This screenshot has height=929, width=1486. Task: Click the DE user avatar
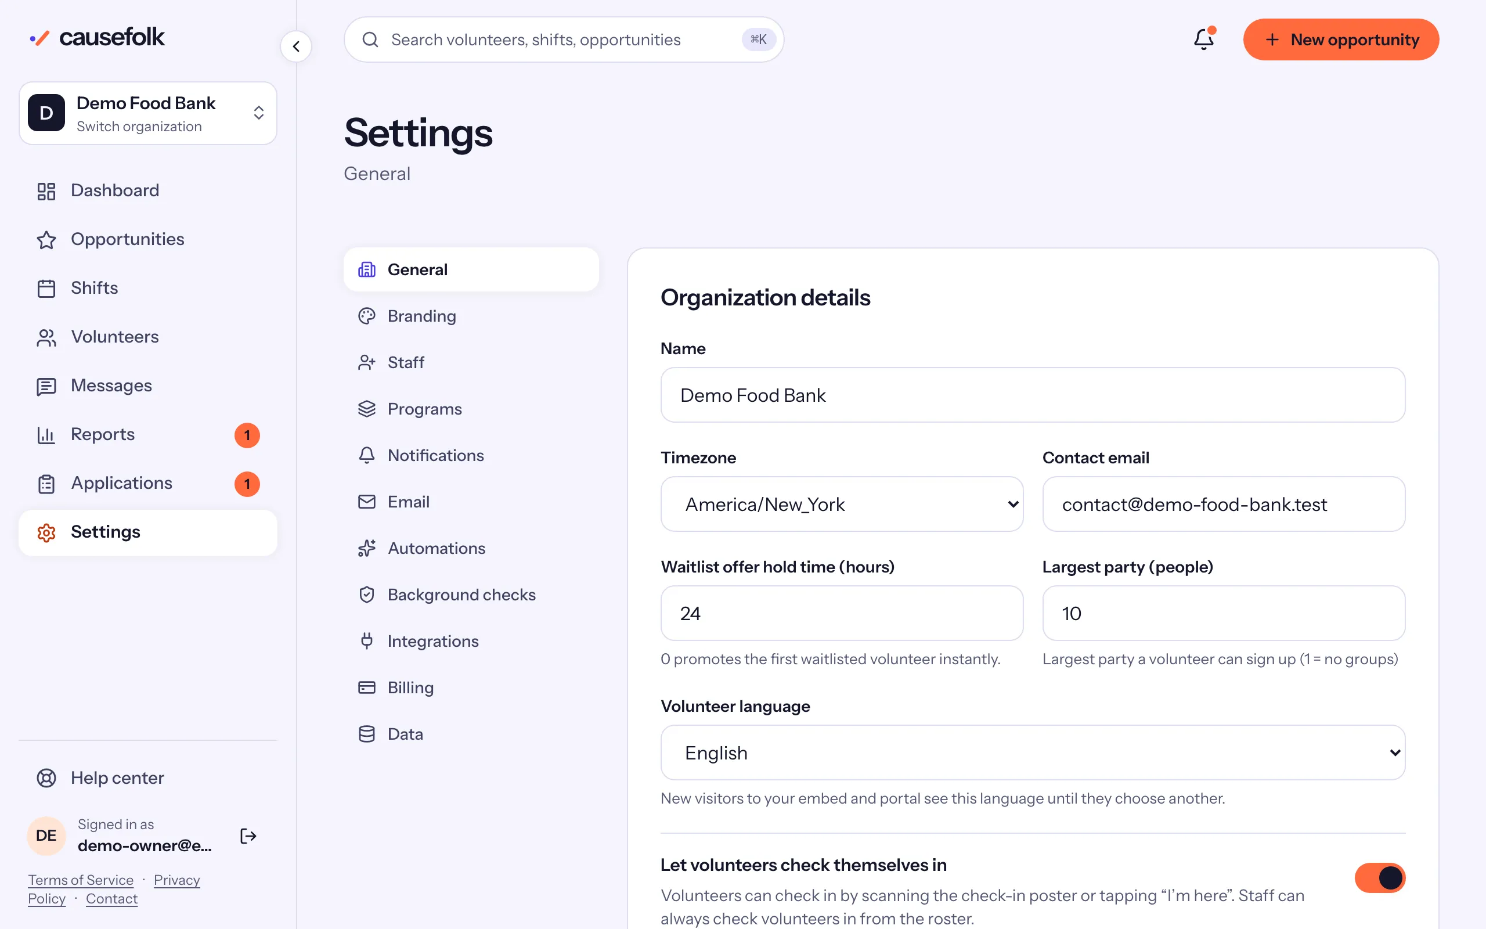[x=46, y=836]
